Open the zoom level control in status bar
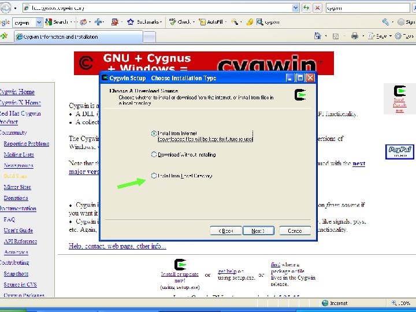Screen dimensions: 416x312 tap(401, 303)
